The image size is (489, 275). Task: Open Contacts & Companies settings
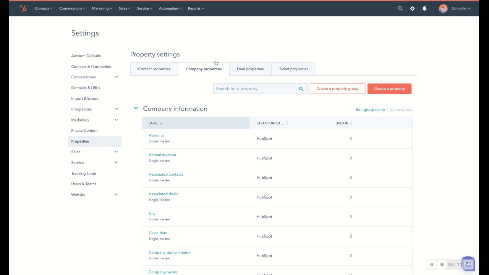[91, 66]
